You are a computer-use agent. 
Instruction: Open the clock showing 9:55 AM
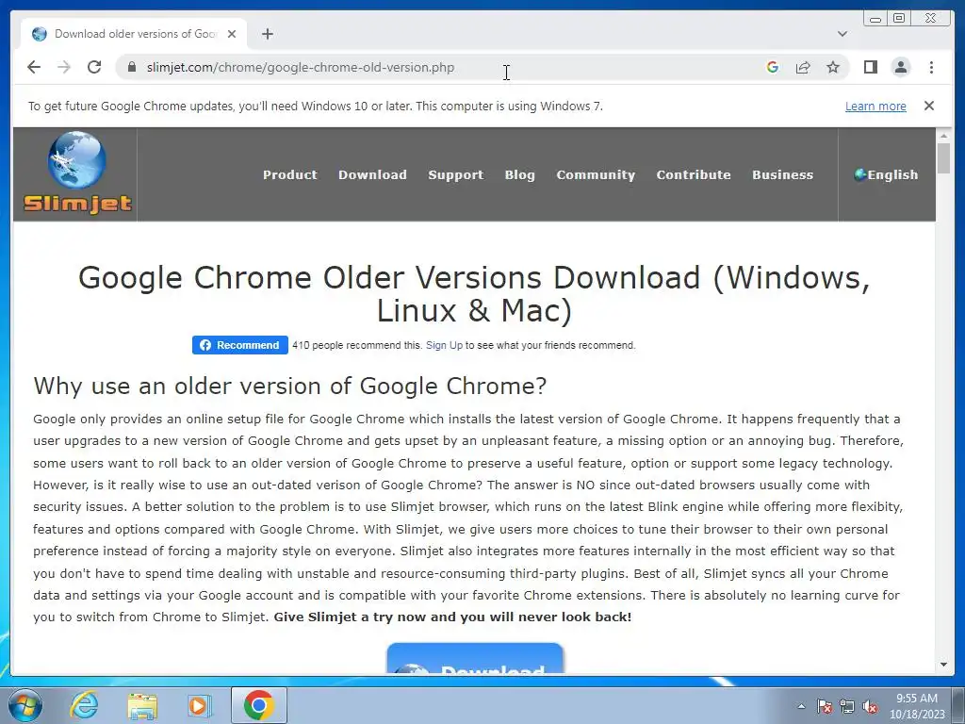916,706
